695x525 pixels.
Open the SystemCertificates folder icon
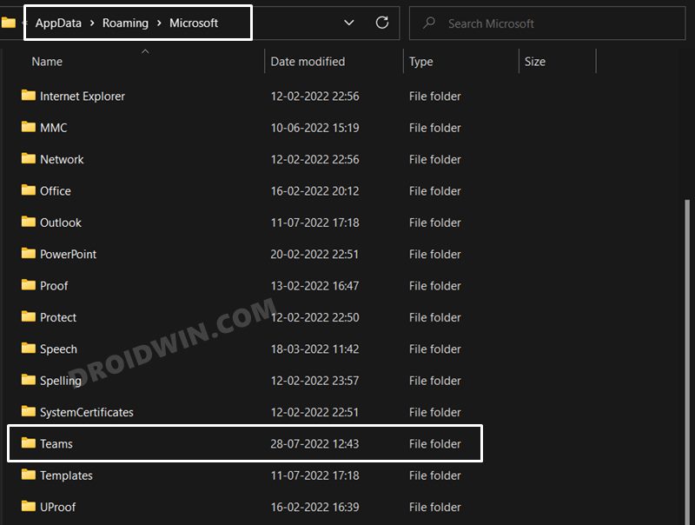(29, 412)
